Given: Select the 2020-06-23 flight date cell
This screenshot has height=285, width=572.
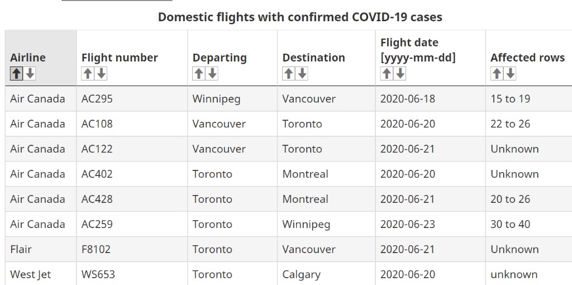Looking at the screenshot, I should (431, 224).
